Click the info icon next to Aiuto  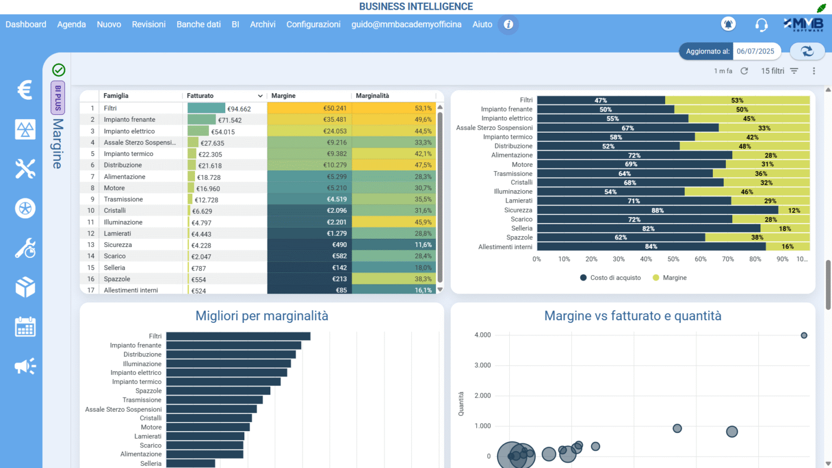click(508, 24)
